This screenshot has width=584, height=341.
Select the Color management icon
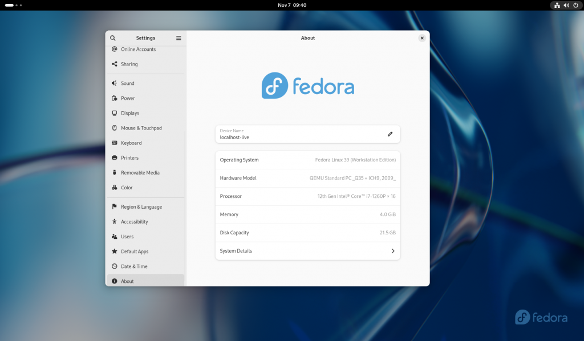point(114,187)
